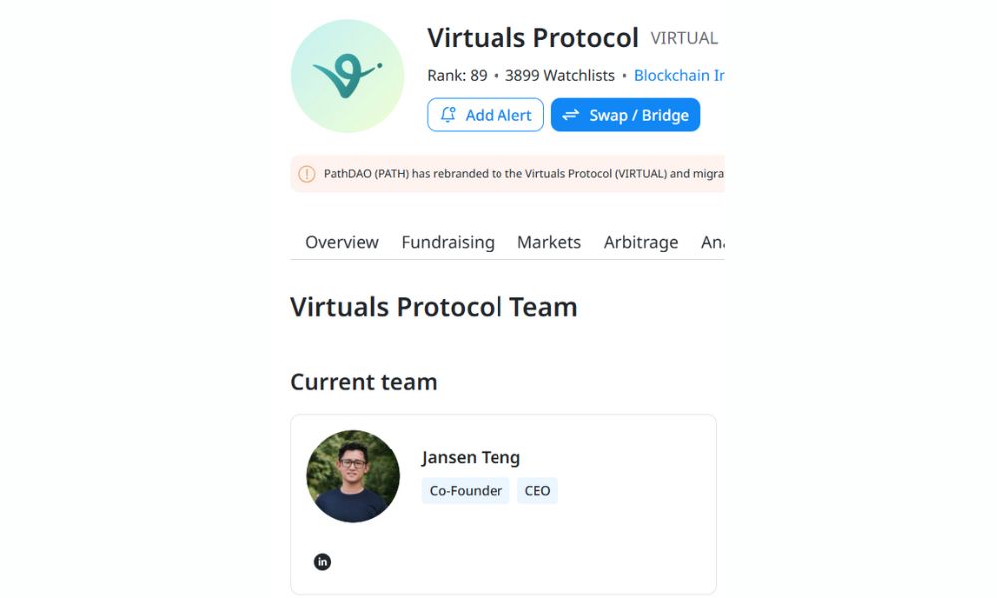This screenshot has height=598, width=997.
Task: Click the CEO tag on Jansen Teng's card
Action: click(537, 490)
